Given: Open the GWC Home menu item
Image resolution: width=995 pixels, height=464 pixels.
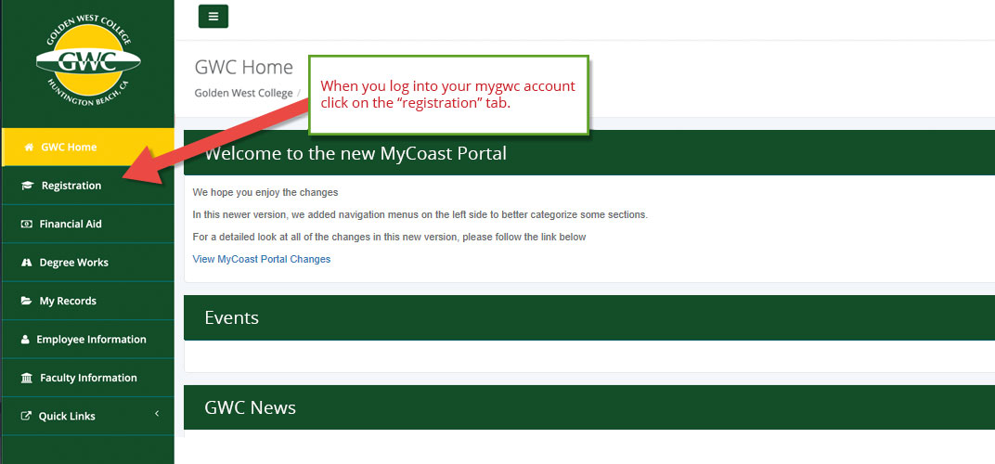Looking at the screenshot, I should tap(87, 148).
